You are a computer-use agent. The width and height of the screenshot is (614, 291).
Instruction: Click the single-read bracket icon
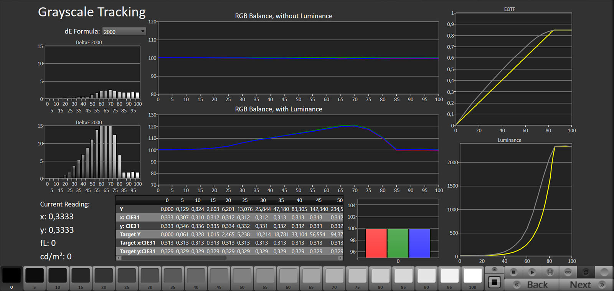[x=550, y=272]
